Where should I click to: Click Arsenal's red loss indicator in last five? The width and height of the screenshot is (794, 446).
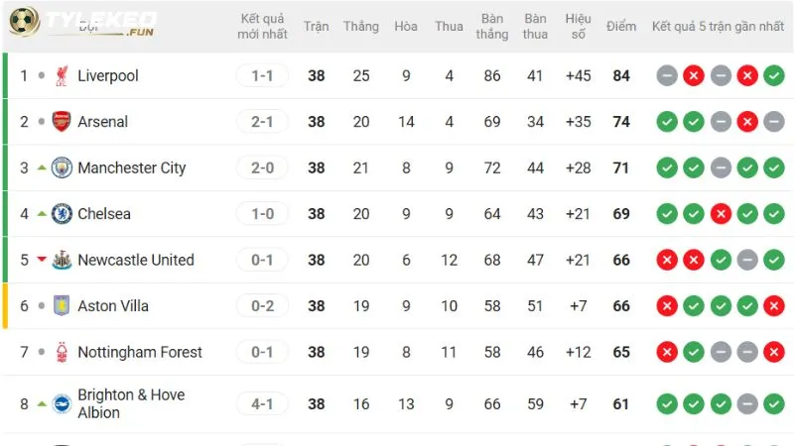pos(747,121)
